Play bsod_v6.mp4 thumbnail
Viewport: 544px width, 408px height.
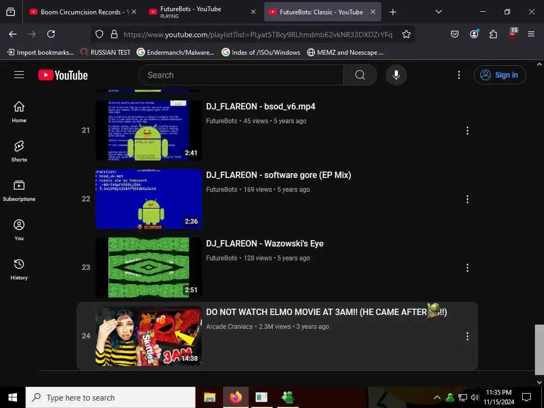[x=149, y=131]
